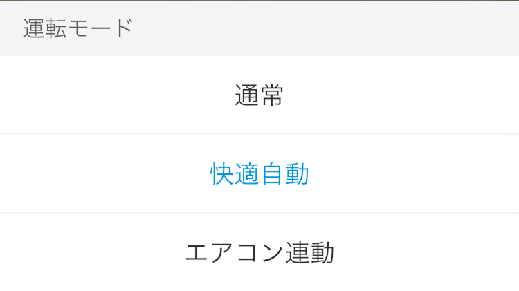
Task: Select the エアコン連動 mode option
Action: coord(259,253)
